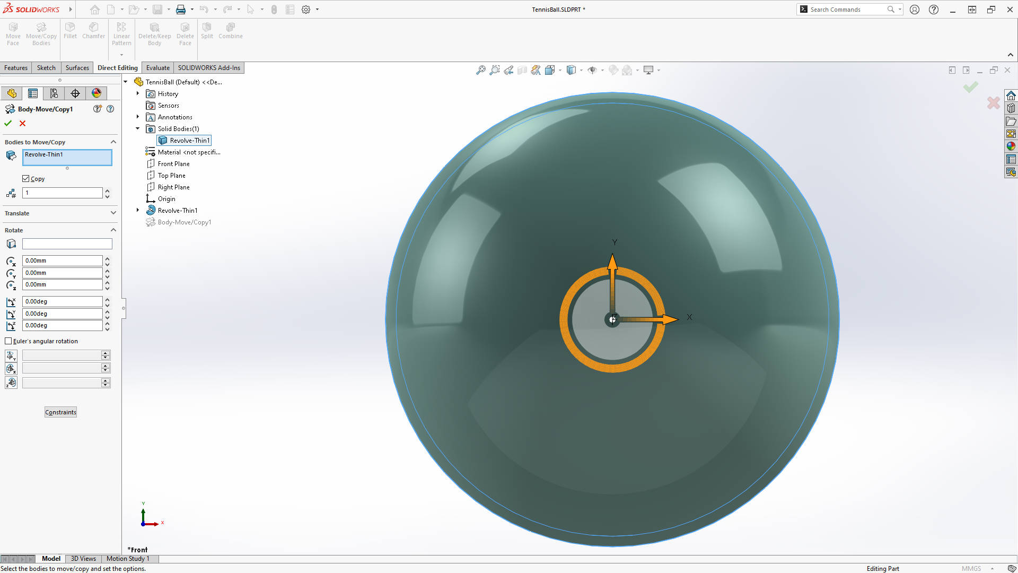Expand the History folder

coord(137,93)
